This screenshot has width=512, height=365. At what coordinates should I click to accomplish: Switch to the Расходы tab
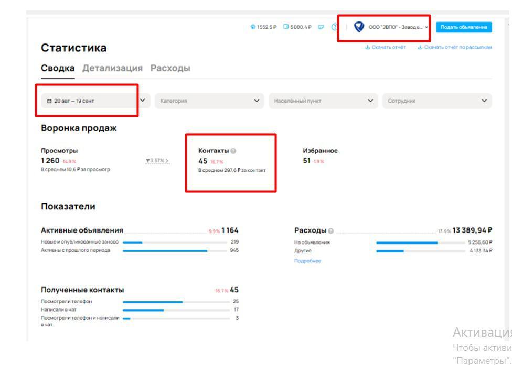coord(170,68)
